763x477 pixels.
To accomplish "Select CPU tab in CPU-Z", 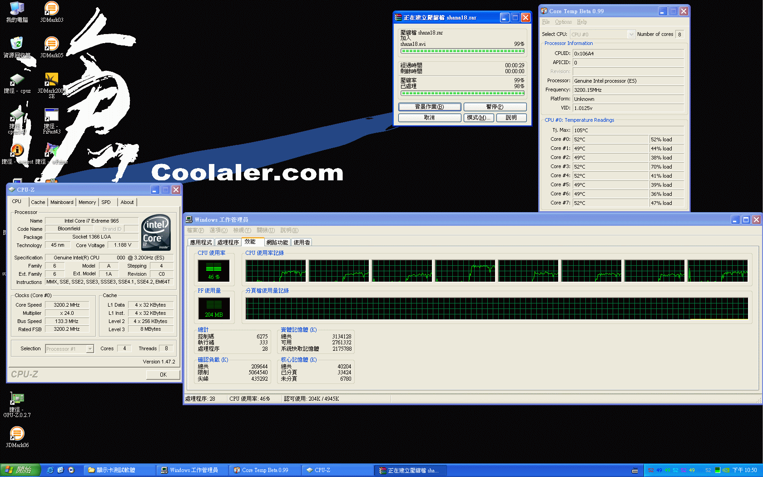I will pyautogui.click(x=17, y=201).
